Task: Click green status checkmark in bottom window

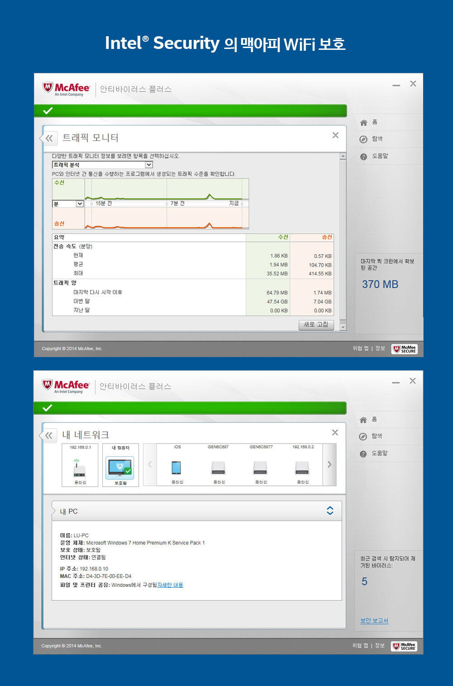Action: [47, 408]
